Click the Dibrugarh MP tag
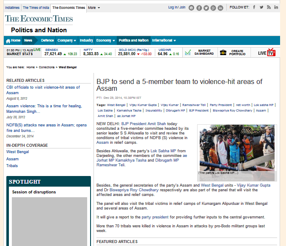The width and height of the screenshot is (286, 246). click(175, 110)
